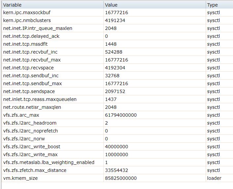The image size is (233, 189).
Task: Click the loader type of vm.kmem_size
Action: 214,178
